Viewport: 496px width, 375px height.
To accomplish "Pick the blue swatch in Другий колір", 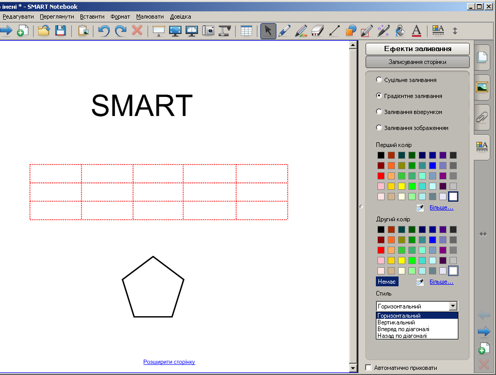I will tap(433, 239).
